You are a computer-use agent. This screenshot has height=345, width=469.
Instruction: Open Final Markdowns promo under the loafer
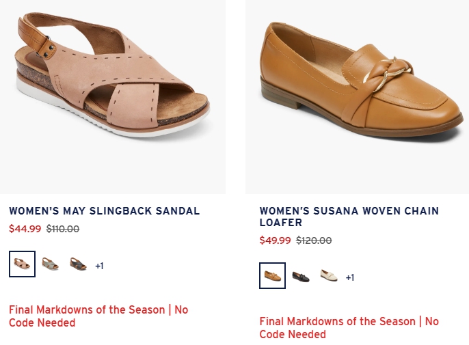click(349, 328)
